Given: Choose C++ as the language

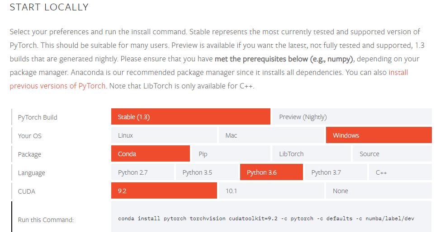Looking at the screenshot, I should (x=400, y=172).
